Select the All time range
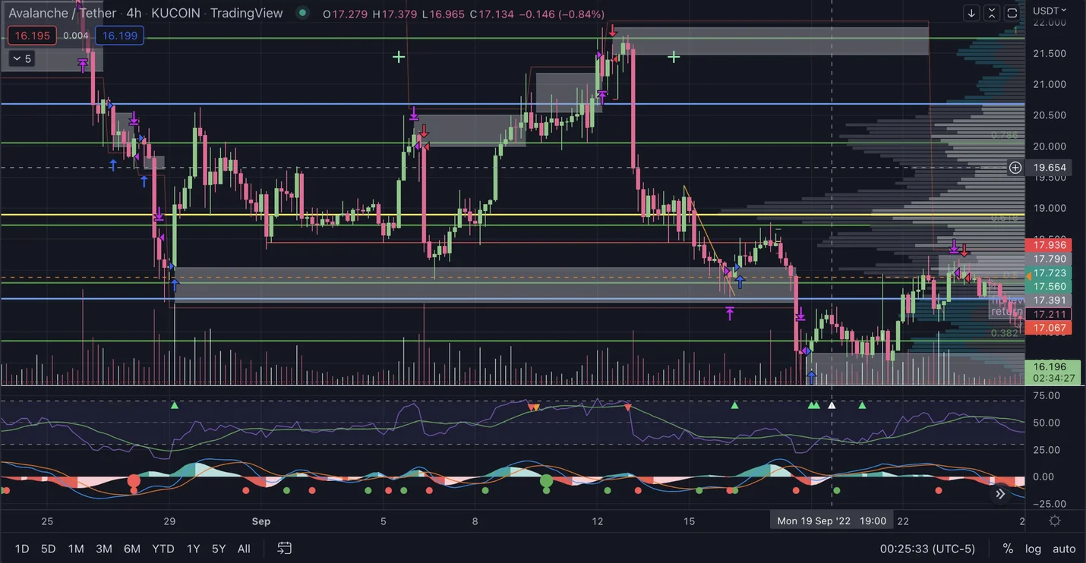This screenshot has height=563, width=1086. (x=244, y=549)
